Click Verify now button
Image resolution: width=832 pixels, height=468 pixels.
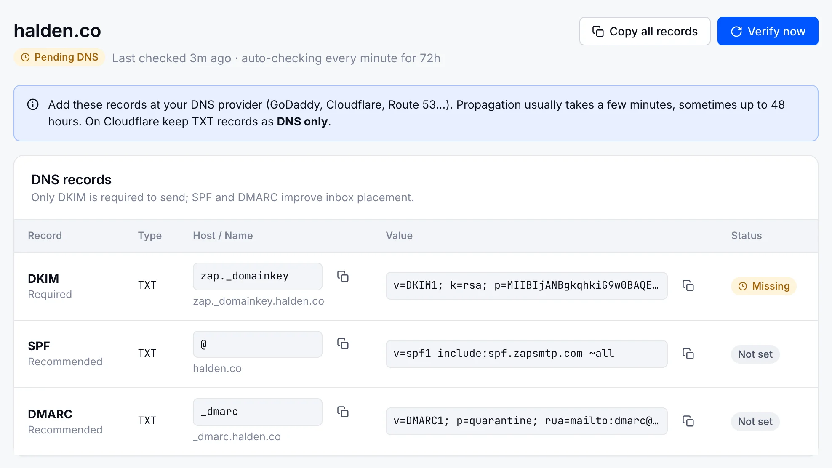(768, 31)
